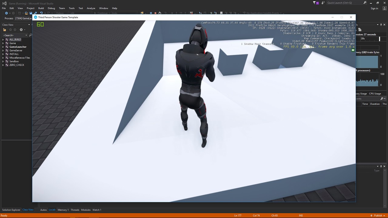Switch to the Class View tab
The width and height of the screenshot is (388, 218).
(x=28, y=210)
